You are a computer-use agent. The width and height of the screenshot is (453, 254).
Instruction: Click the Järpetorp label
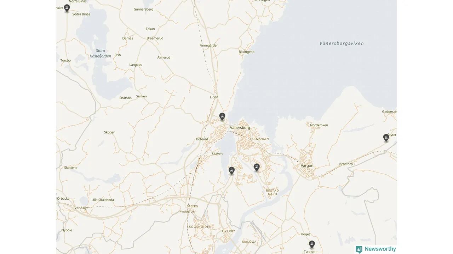point(345,164)
